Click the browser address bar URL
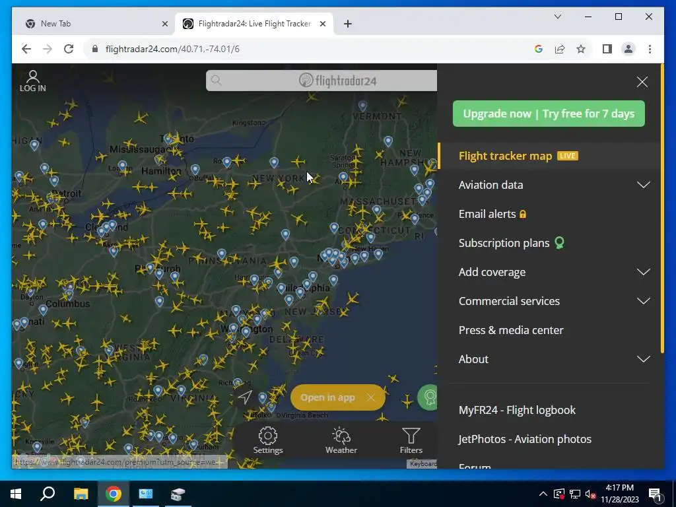 coord(172,49)
